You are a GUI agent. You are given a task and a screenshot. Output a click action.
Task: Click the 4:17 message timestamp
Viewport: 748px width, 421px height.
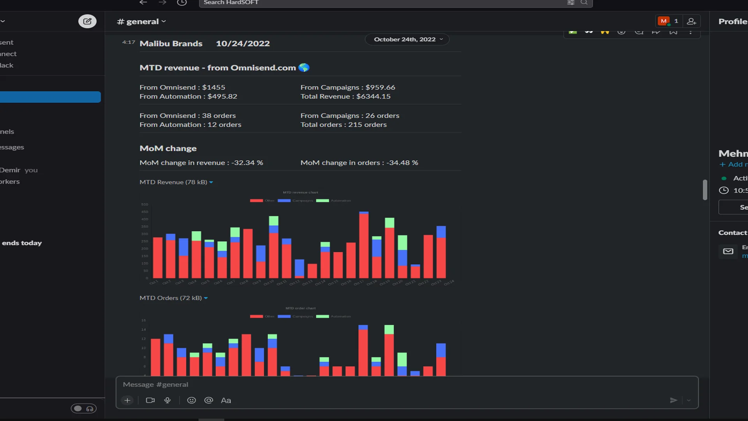click(129, 42)
